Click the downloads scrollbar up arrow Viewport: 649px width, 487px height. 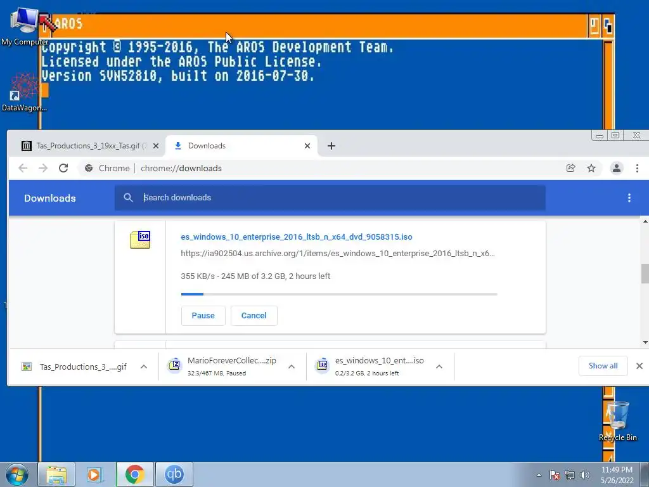[645, 221]
